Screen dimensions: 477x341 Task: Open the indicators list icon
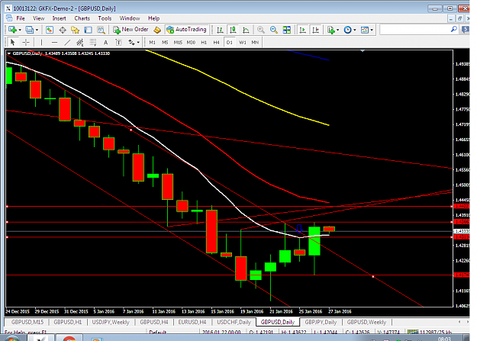pyautogui.click(x=330, y=30)
